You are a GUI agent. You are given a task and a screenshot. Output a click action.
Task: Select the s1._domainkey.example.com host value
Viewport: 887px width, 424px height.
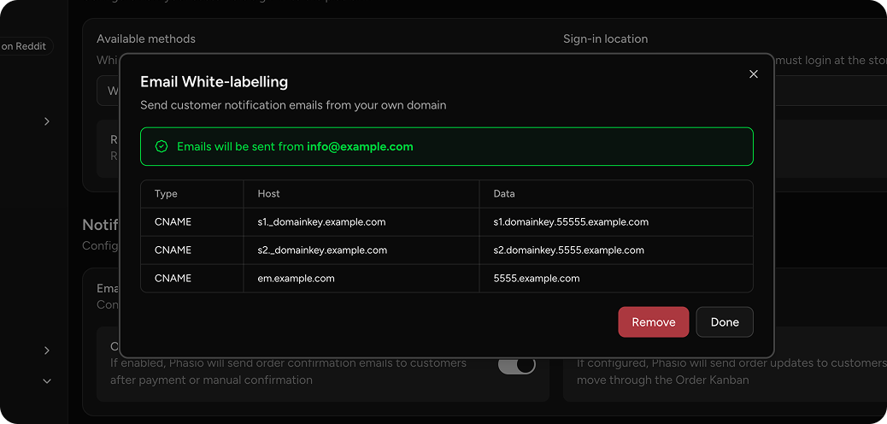click(321, 222)
